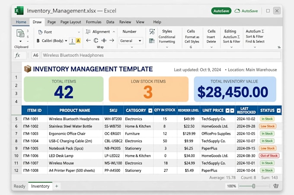Screen dimensions: 294x195
Task: Open first UNIT PRICE filter arrow
Action: coord(227,111)
